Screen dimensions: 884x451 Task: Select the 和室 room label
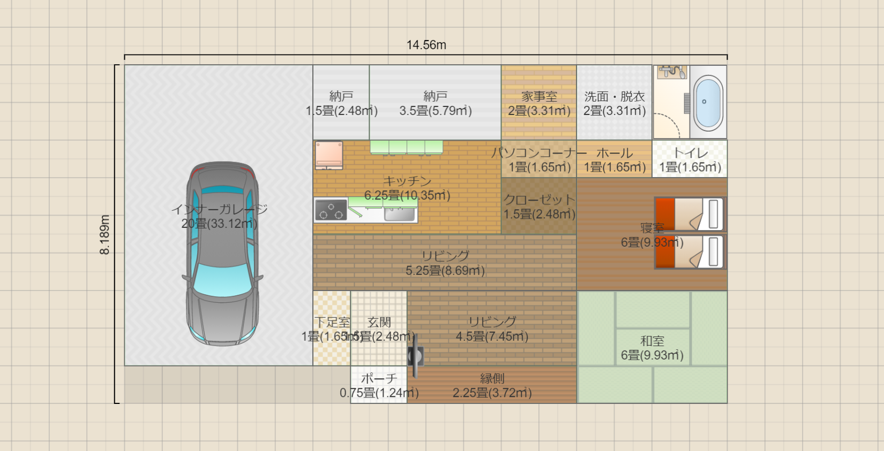[652, 348]
